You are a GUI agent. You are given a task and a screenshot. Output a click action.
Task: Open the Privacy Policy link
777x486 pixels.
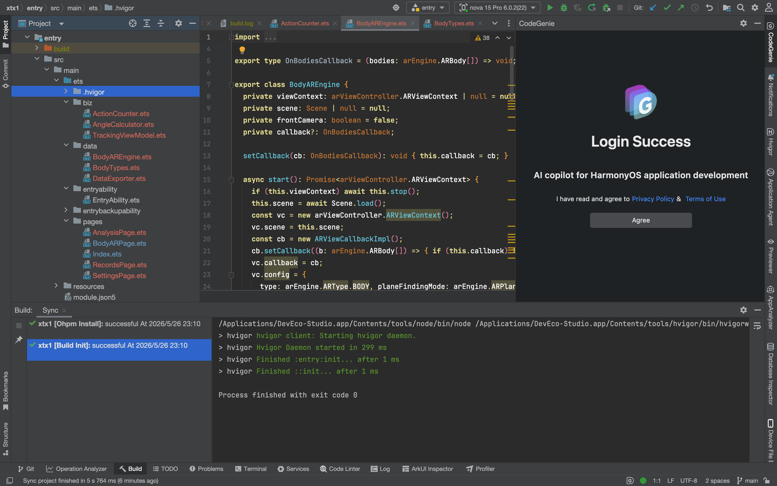[653, 199]
